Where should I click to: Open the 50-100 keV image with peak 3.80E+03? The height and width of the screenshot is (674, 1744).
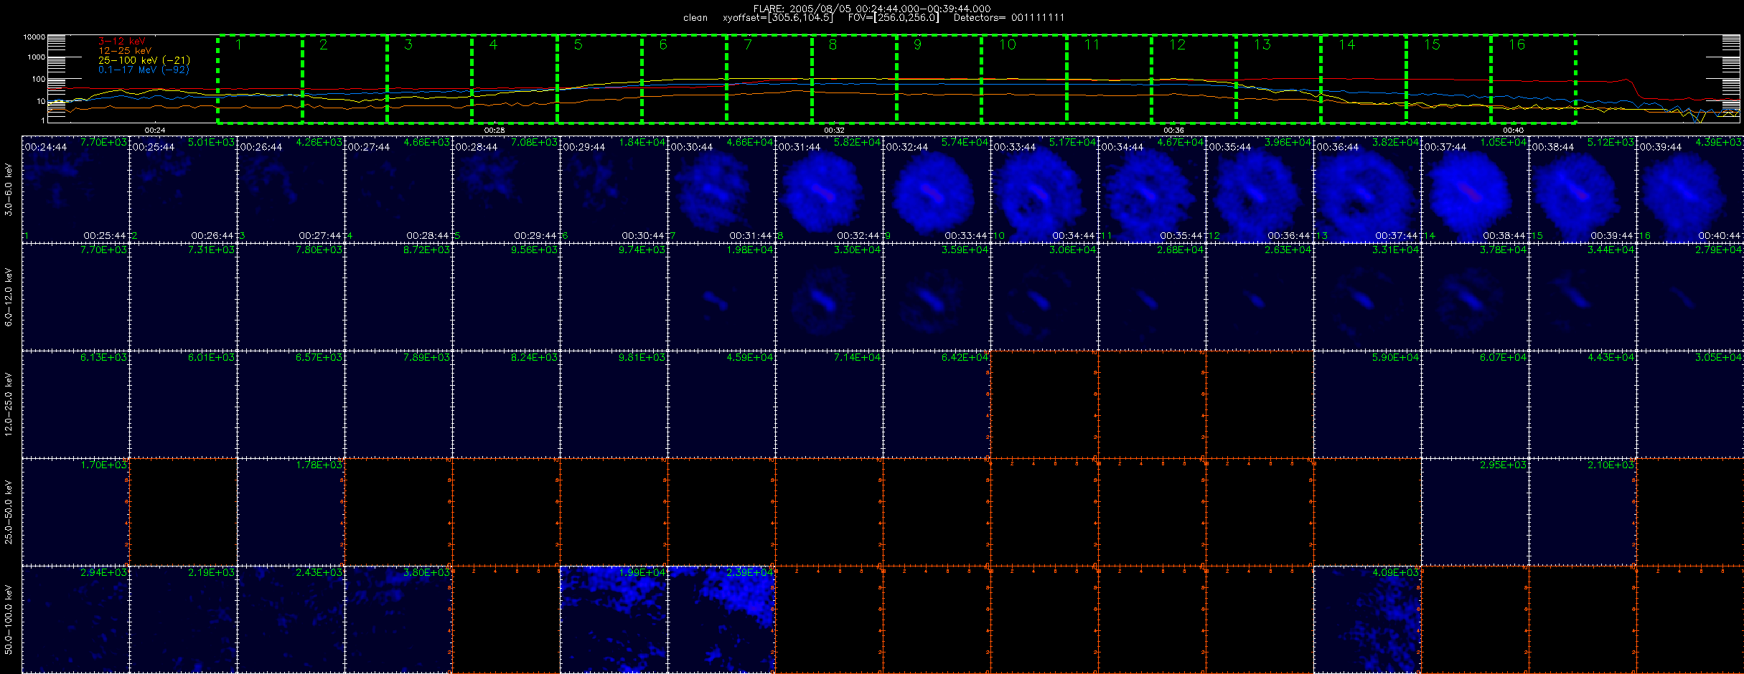pyautogui.click(x=398, y=620)
